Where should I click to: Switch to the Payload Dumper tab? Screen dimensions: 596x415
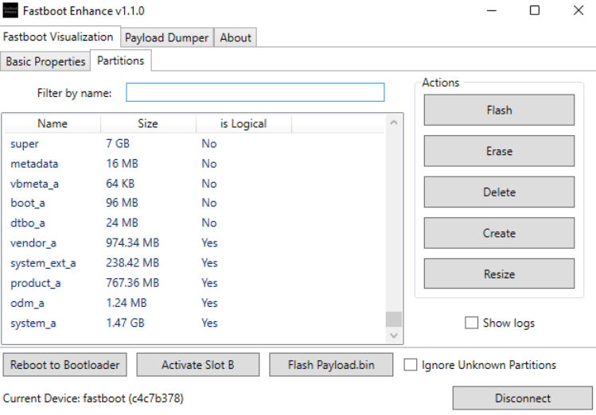click(167, 37)
